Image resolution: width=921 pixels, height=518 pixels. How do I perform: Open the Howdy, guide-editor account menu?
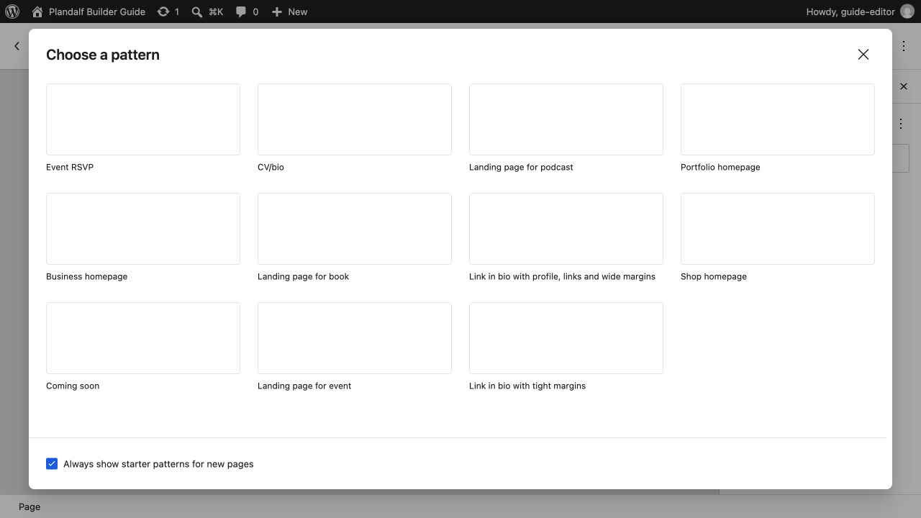(860, 12)
